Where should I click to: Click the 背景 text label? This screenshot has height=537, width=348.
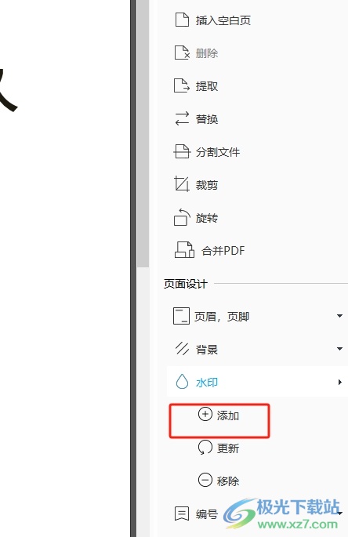pos(207,350)
